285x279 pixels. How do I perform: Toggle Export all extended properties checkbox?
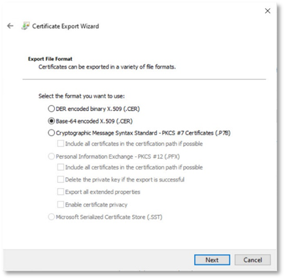click(x=60, y=192)
